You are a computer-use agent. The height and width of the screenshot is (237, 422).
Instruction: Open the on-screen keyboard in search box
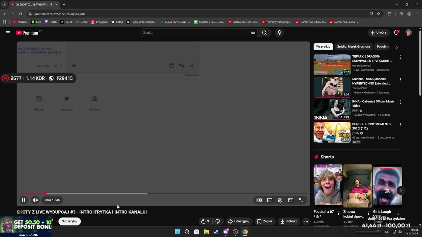point(253,33)
